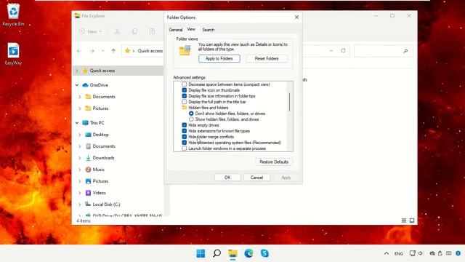
Task: Click the Cut icon in File Explorer toolbar
Action: 117,31
